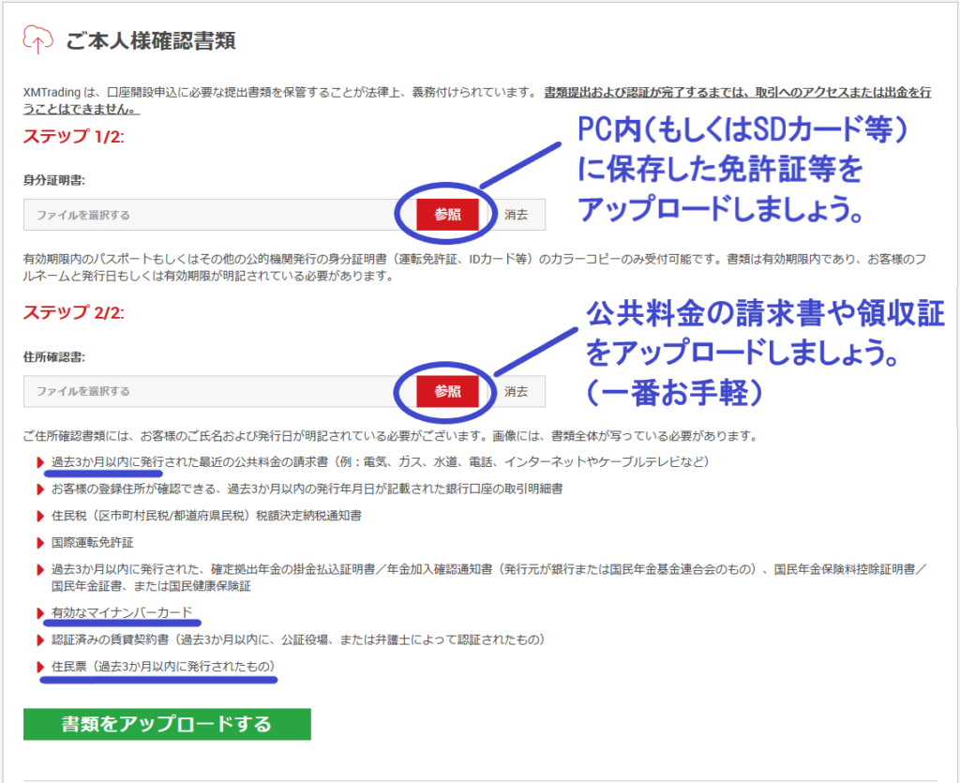The height and width of the screenshot is (783, 960).
Task: Click the green 書類をアップロードする button
Action: tap(167, 724)
